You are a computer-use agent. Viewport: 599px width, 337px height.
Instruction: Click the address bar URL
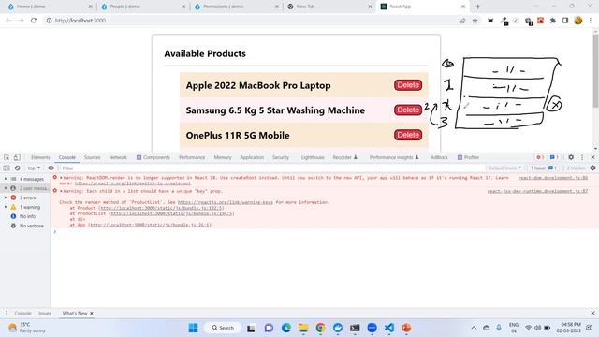pyautogui.click(x=80, y=21)
